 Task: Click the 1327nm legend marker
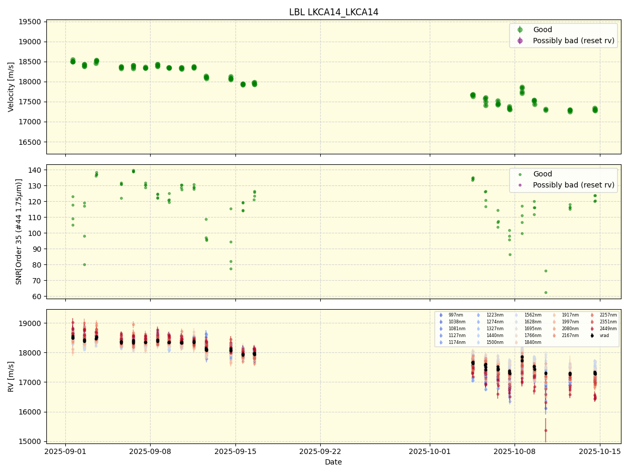[x=478, y=328]
